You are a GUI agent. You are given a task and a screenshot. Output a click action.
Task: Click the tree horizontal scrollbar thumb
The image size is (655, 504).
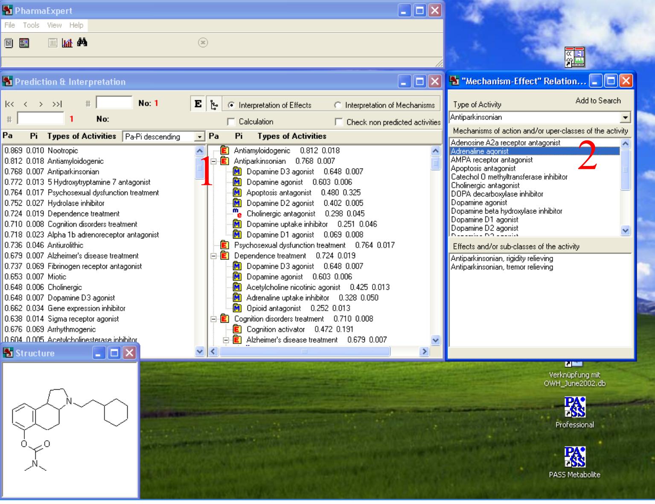pyautogui.click(x=305, y=352)
